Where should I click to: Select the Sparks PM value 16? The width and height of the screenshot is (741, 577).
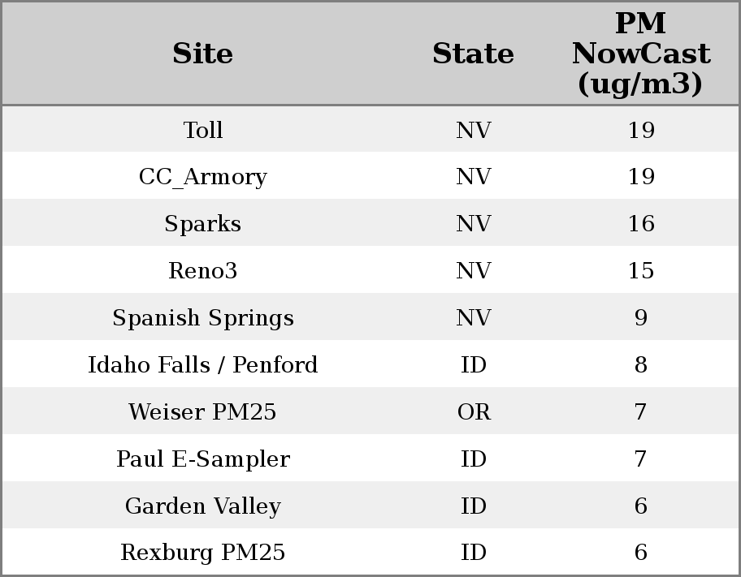click(640, 224)
